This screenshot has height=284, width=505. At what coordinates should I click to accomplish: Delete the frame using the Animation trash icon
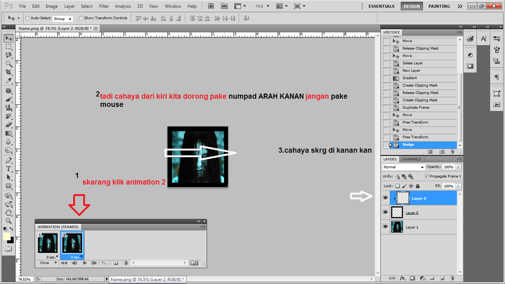point(125,263)
